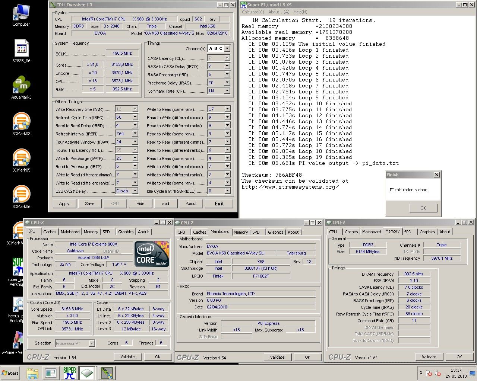This screenshot has width=477, height=381.
Task: Switch to Mainboard tab in right CPU-Z
Action: (372, 232)
